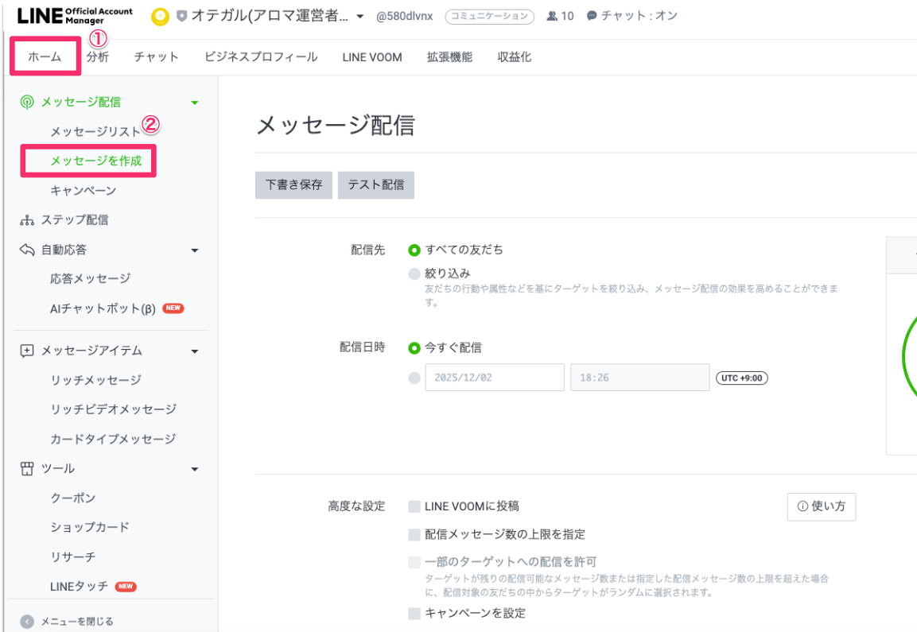Open the account name dropdown arrow
This screenshot has height=632, width=917.
[x=360, y=17]
